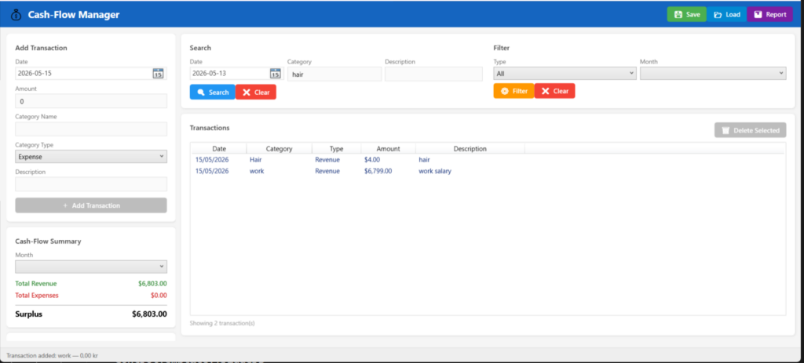Click the money bag app logo icon

coord(16,15)
